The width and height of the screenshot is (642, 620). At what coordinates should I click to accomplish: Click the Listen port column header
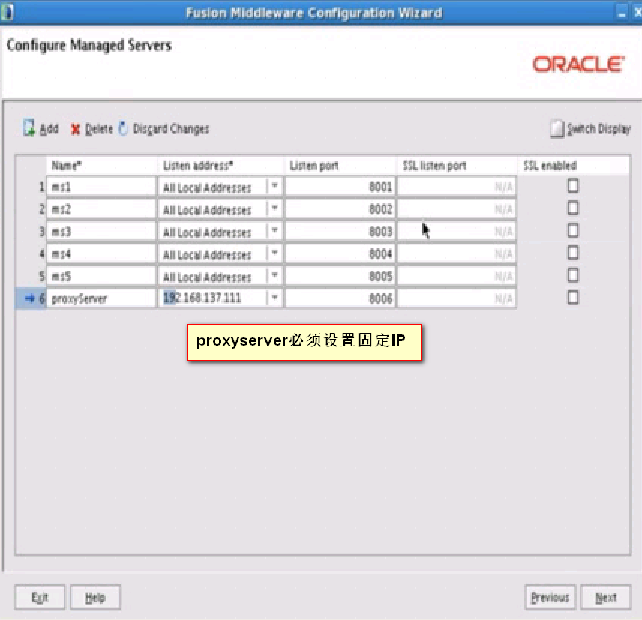340,166
